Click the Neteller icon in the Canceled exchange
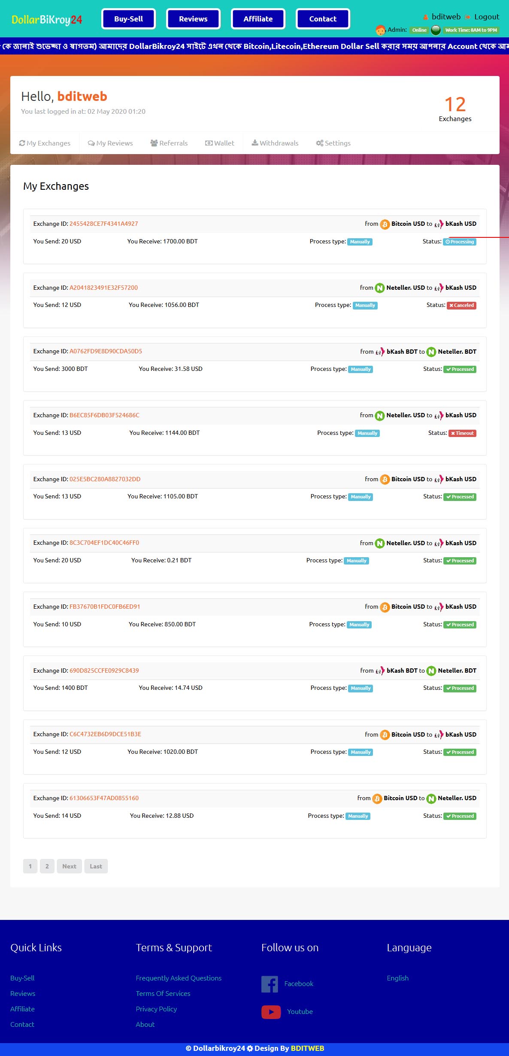This screenshot has width=509, height=1056. (379, 288)
